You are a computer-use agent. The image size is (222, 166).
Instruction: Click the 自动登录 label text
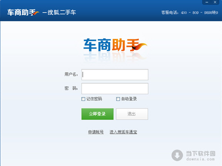[129, 99]
